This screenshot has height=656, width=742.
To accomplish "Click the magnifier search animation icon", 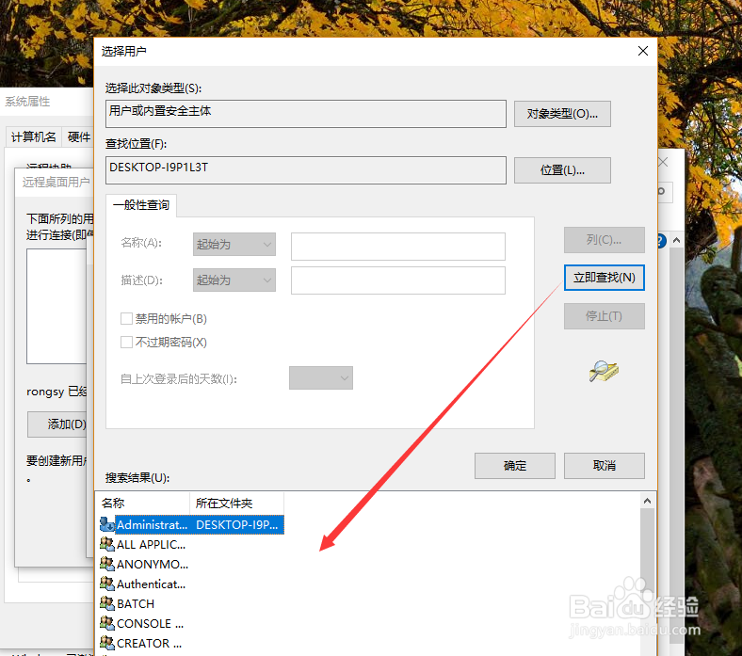I will pos(604,371).
